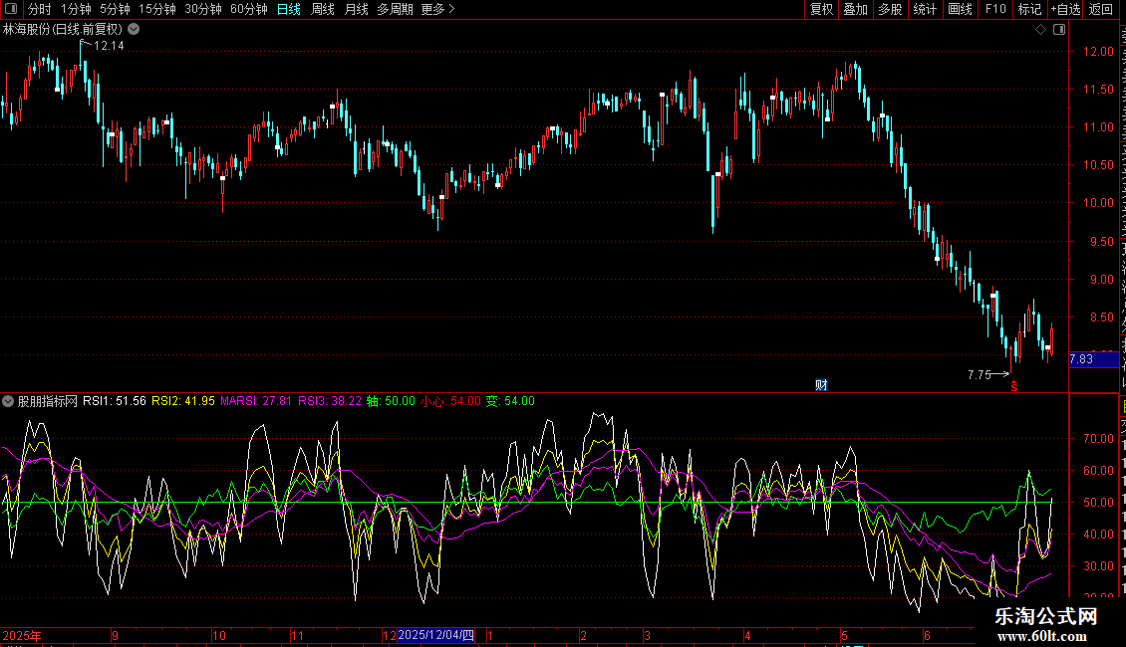
Task: Switch to 分时 intraday view
Action: point(40,9)
